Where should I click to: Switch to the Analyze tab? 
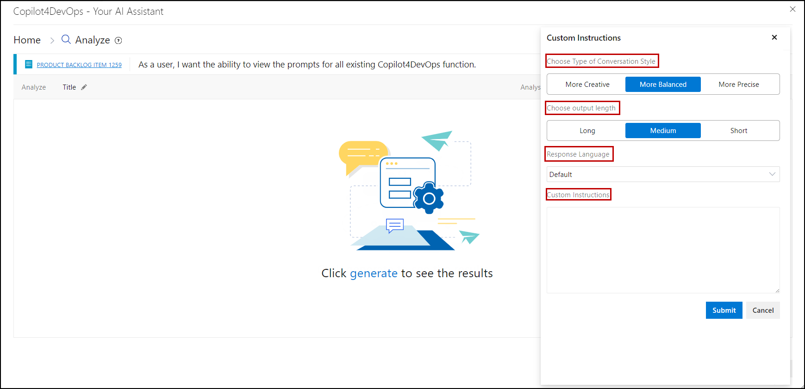(34, 87)
